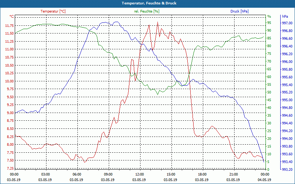This screenshot has height=184, width=295.
Task: Click the 55 humidity axis value
Action: 269,85
